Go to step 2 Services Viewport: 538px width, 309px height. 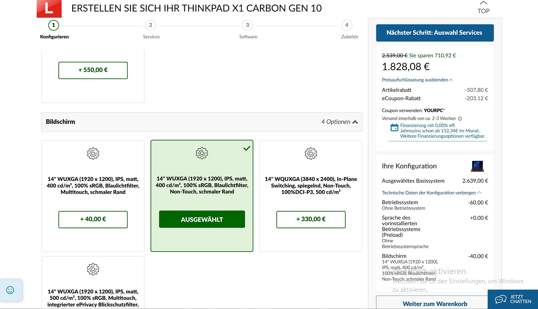pos(150,25)
